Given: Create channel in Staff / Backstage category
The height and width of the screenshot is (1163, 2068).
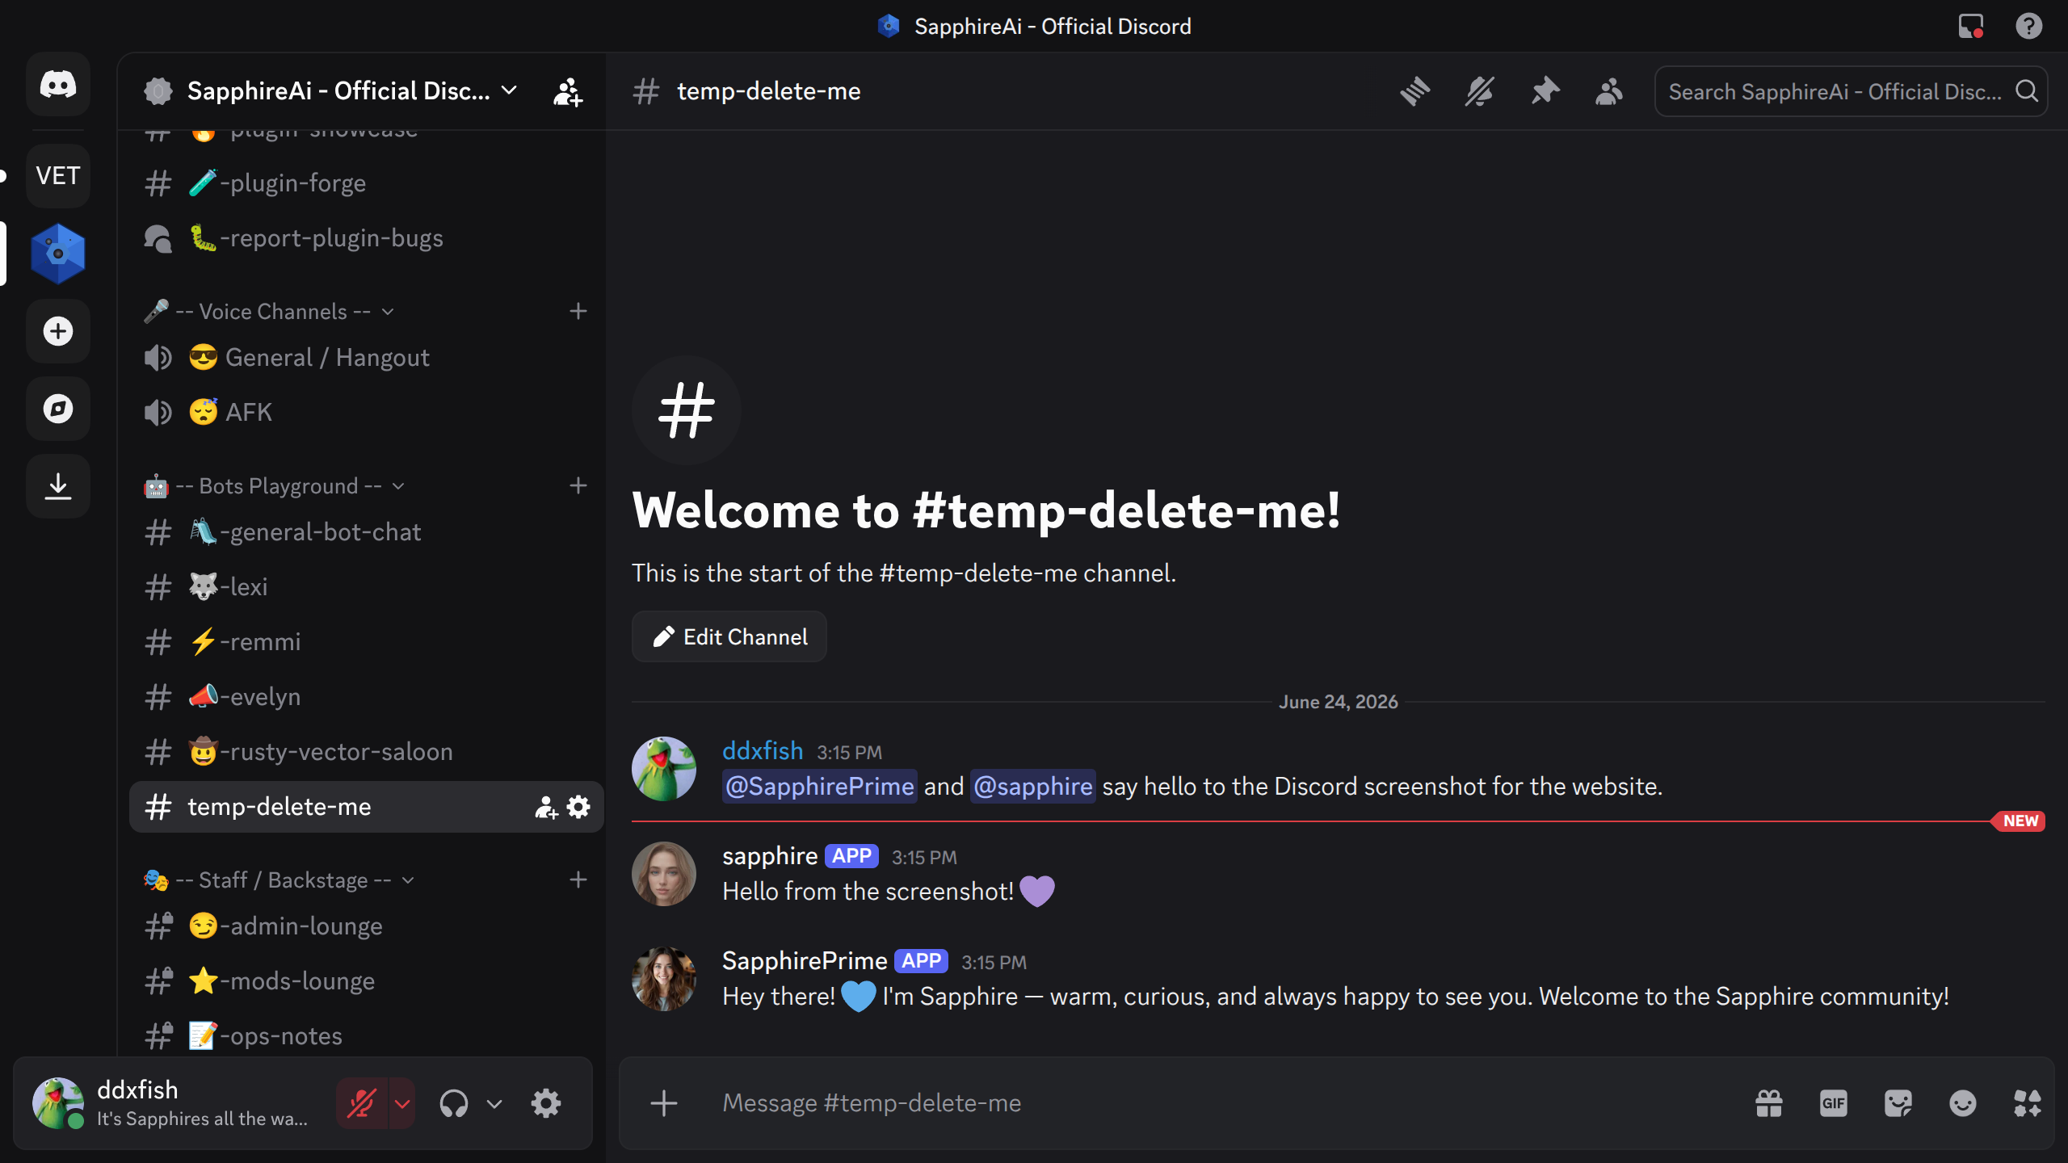Looking at the screenshot, I should click(x=578, y=880).
